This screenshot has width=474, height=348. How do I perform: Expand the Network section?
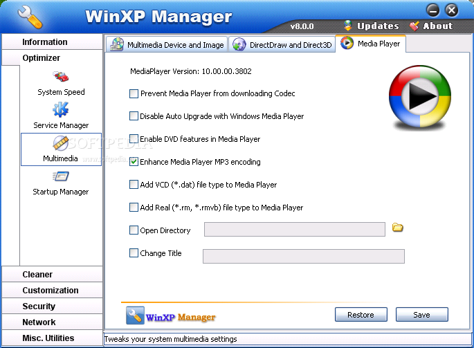click(52, 322)
